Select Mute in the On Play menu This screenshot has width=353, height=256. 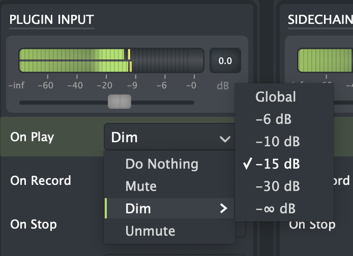click(141, 186)
